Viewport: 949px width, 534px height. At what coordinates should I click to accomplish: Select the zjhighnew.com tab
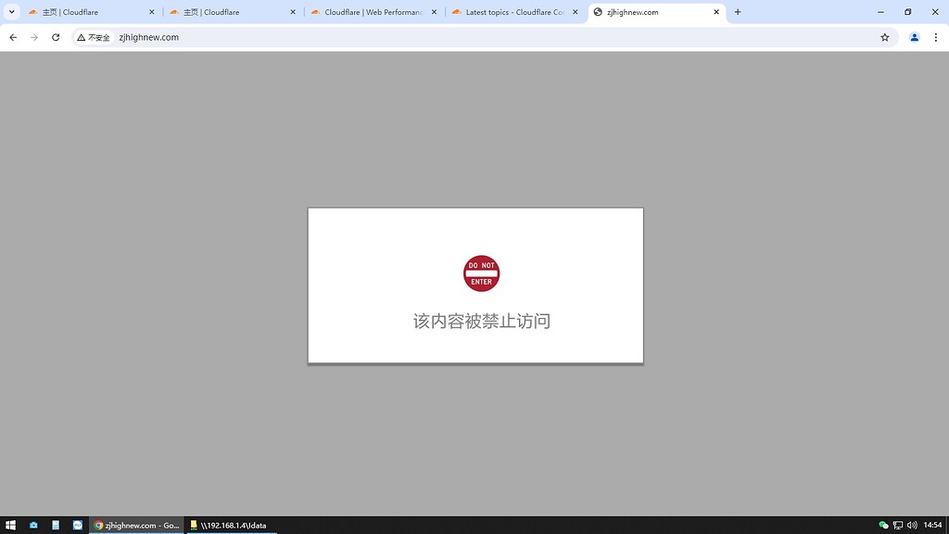click(x=656, y=12)
